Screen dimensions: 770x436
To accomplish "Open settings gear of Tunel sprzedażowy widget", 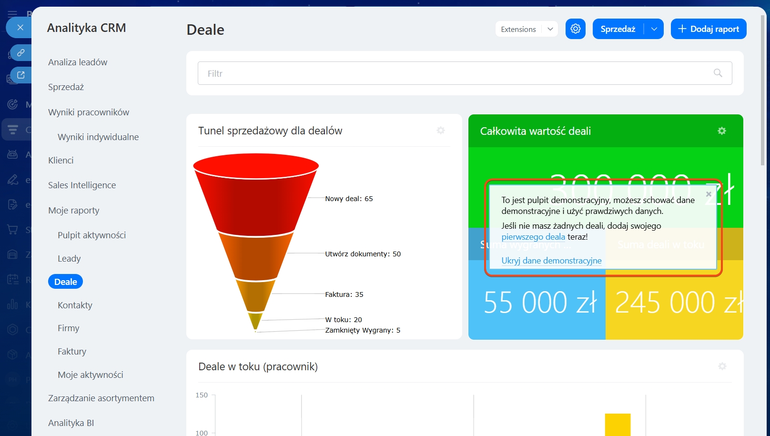I will (441, 131).
